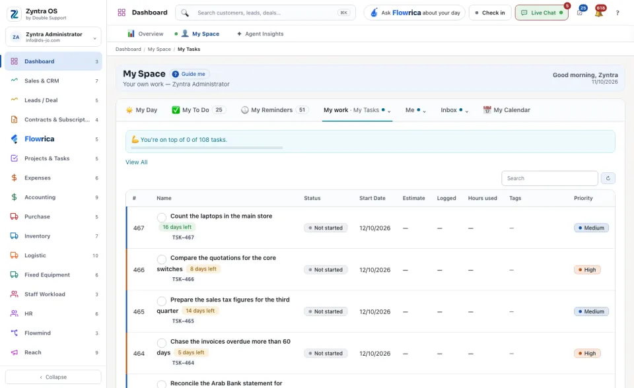
Task: Mark task 467 laptops count as complete
Action: (162, 218)
